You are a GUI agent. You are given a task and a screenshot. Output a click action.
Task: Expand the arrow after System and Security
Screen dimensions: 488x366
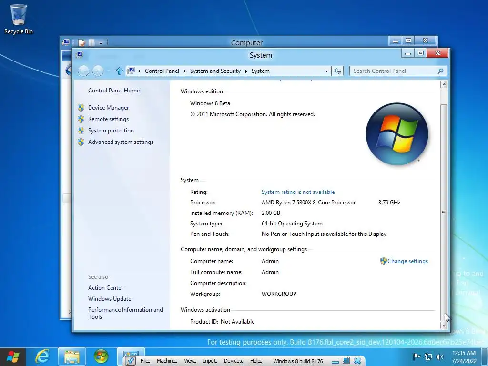[246, 71]
